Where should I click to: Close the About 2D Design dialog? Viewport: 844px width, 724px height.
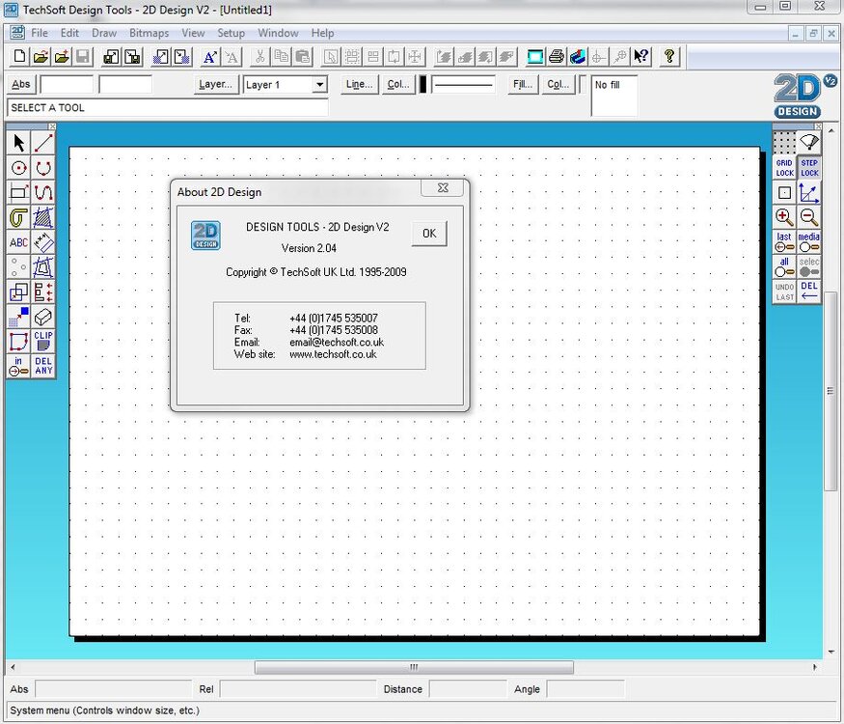[x=443, y=187]
